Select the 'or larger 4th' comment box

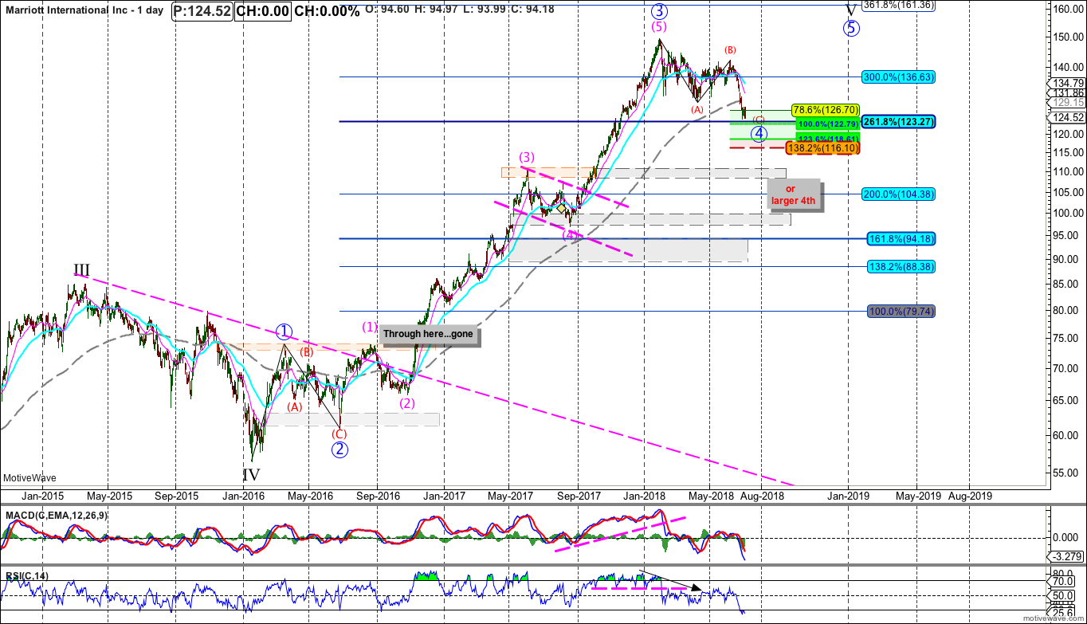[x=794, y=194]
